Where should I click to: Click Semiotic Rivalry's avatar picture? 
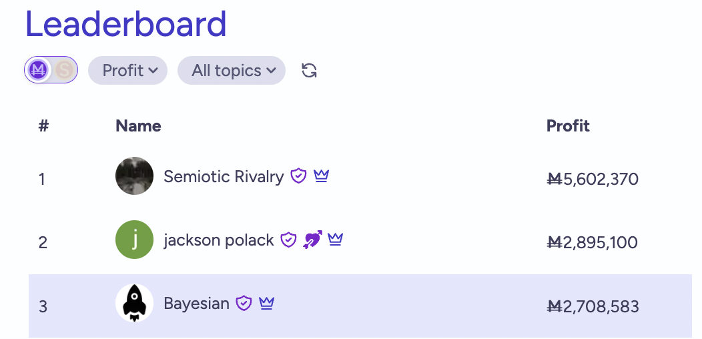point(135,176)
